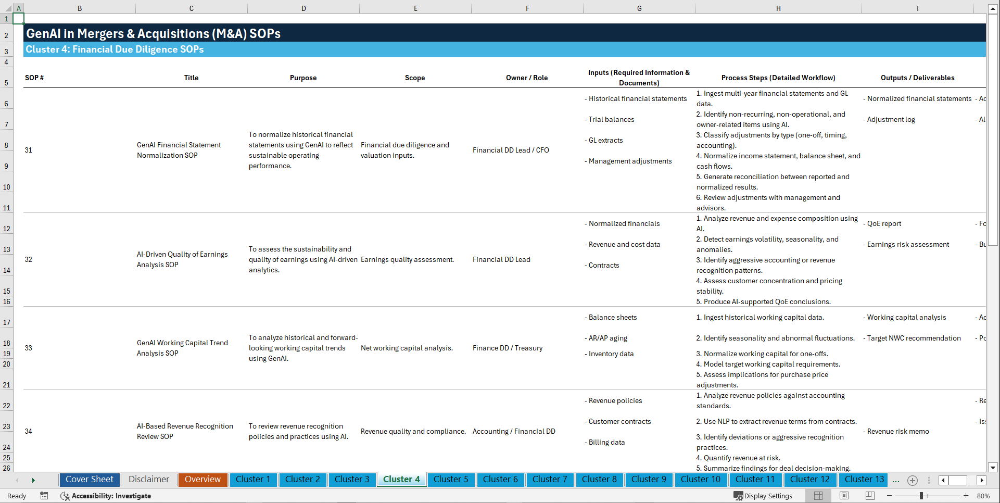Add a new worksheet with the plus button
The height and width of the screenshot is (503, 1000).
(912, 480)
